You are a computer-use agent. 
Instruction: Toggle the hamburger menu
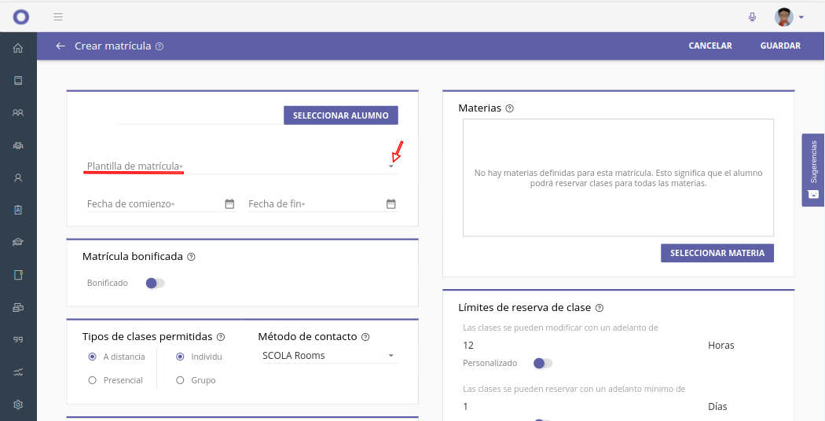pos(58,16)
